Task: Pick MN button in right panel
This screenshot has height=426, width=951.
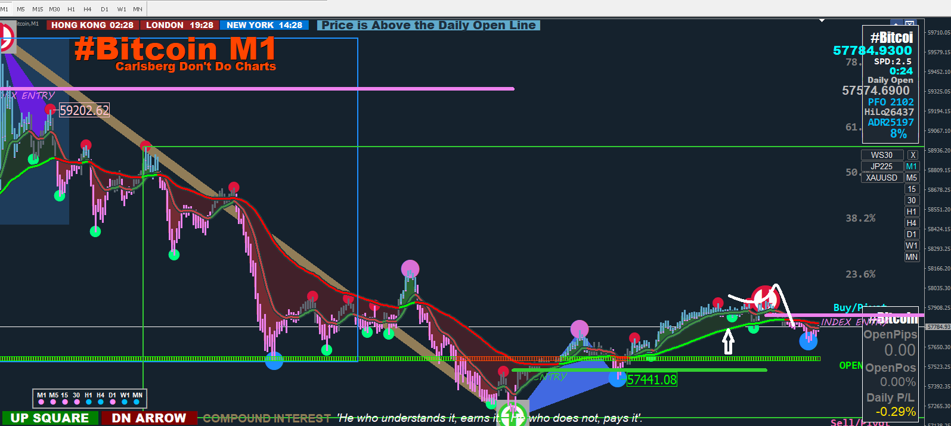Action: (912, 257)
